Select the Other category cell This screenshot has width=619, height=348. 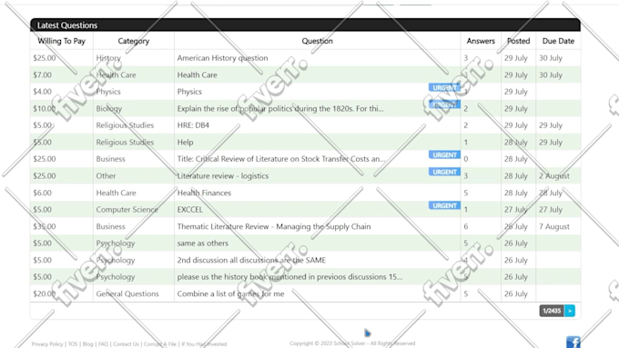point(106,175)
